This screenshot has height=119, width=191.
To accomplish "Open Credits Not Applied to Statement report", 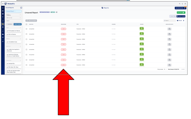I will click(14, 50).
